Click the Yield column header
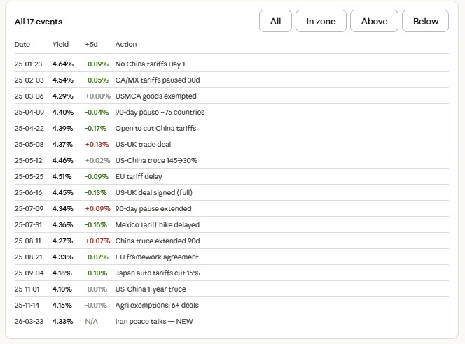 coord(60,45)
